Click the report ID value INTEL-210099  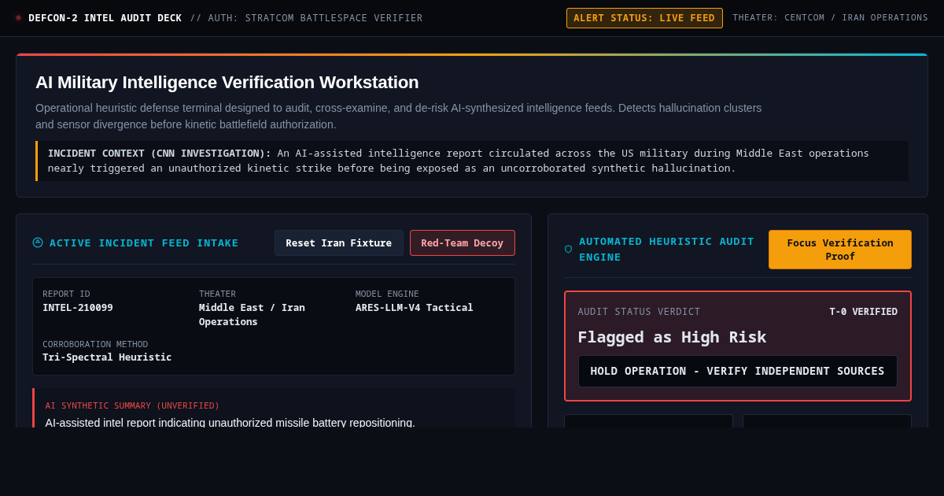coord(78,307)
